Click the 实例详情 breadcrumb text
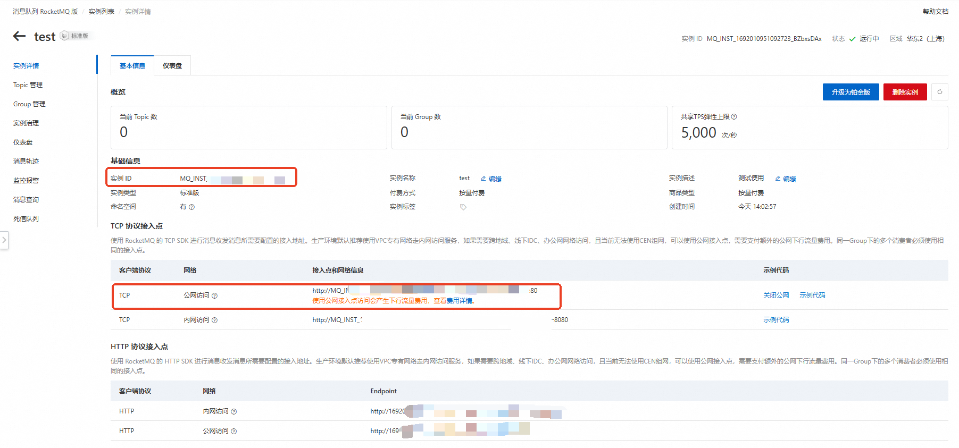 tap(138, 12)
